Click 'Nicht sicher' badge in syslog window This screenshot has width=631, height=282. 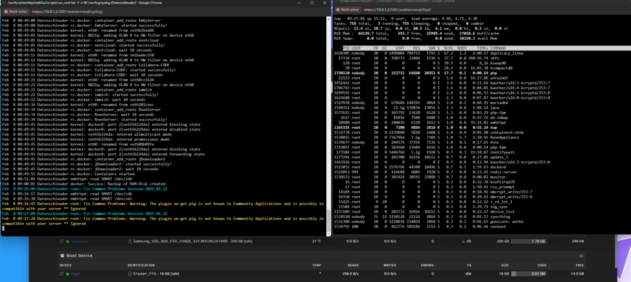coord(15,11)
